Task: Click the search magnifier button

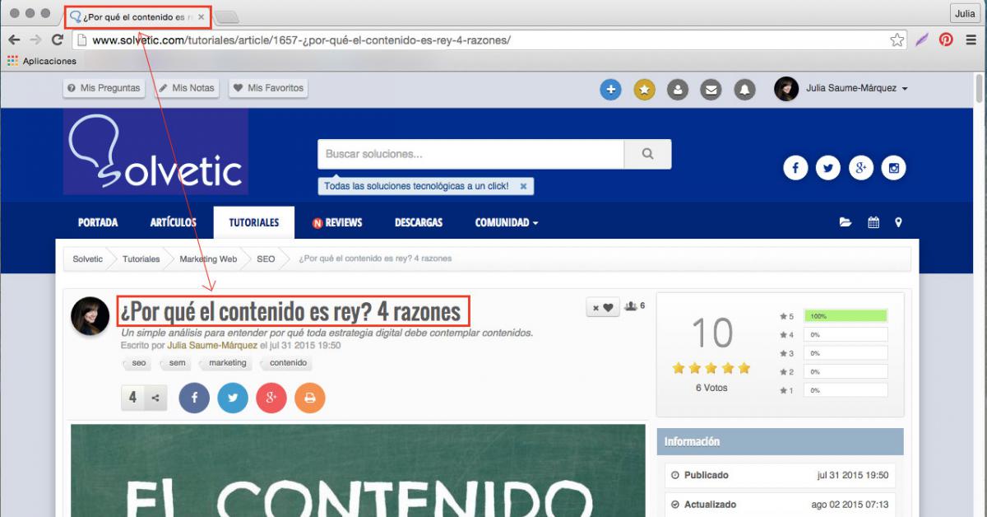Action: 647,154
